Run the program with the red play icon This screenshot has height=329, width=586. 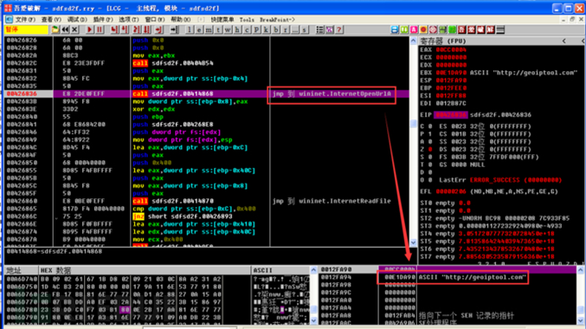(90, 29)
